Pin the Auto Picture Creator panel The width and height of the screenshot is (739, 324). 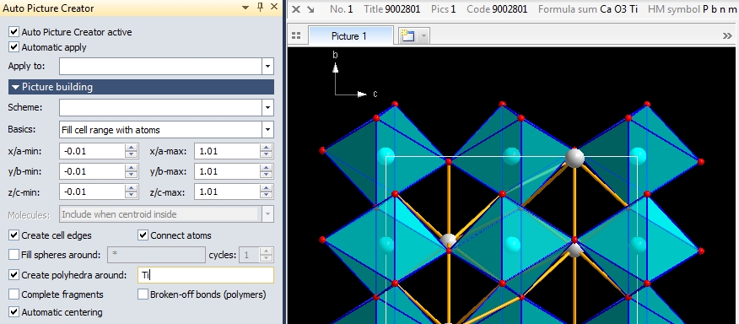click(x=260, y=8)
